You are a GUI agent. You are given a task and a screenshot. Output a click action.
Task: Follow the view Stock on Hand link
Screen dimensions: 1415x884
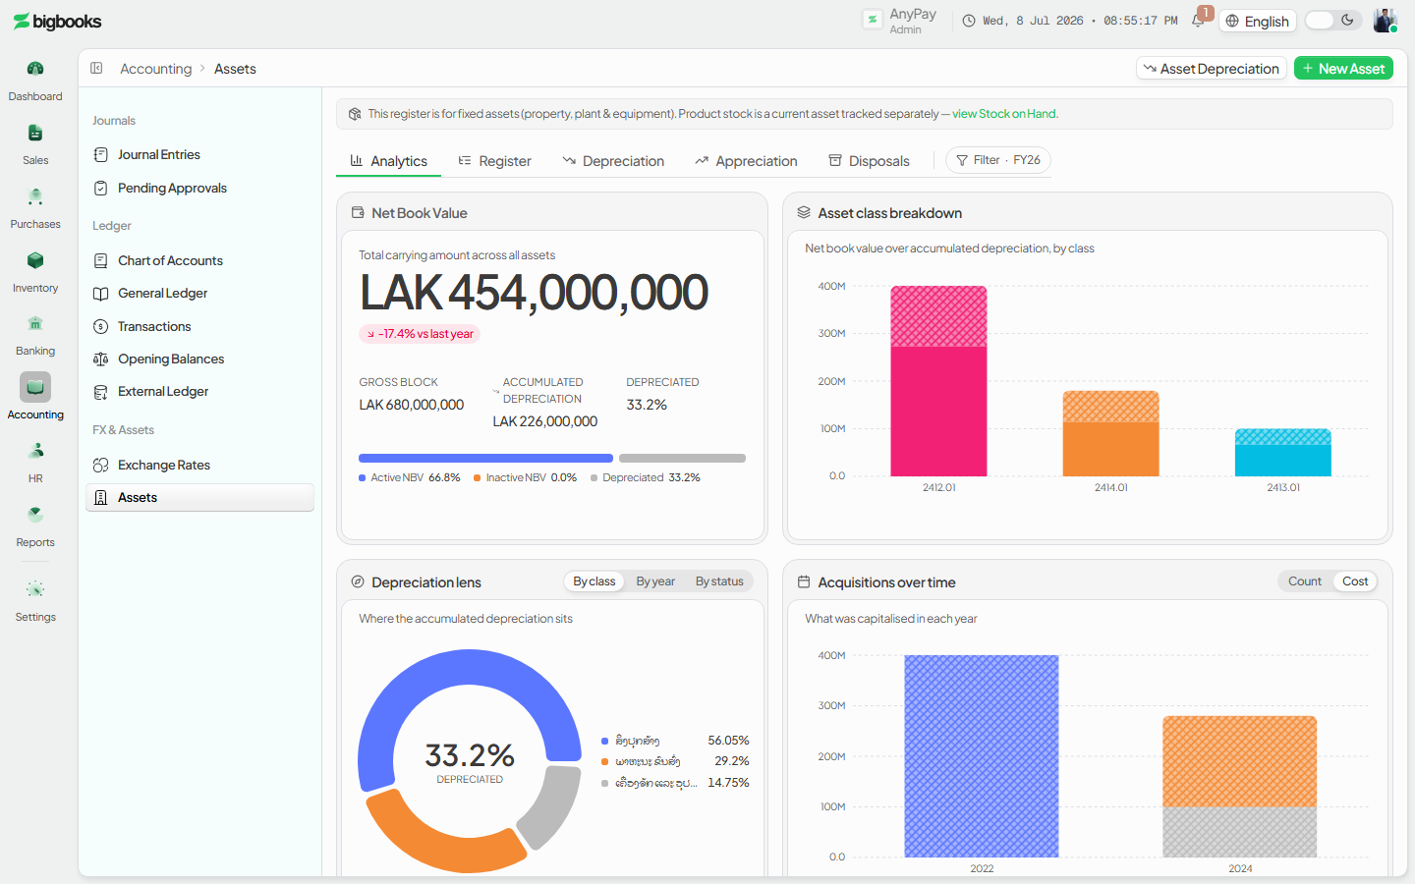(1004, 114)
